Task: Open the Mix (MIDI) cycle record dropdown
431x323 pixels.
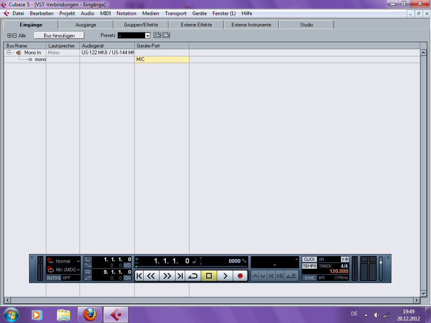Action: click(x=78, y=270)
